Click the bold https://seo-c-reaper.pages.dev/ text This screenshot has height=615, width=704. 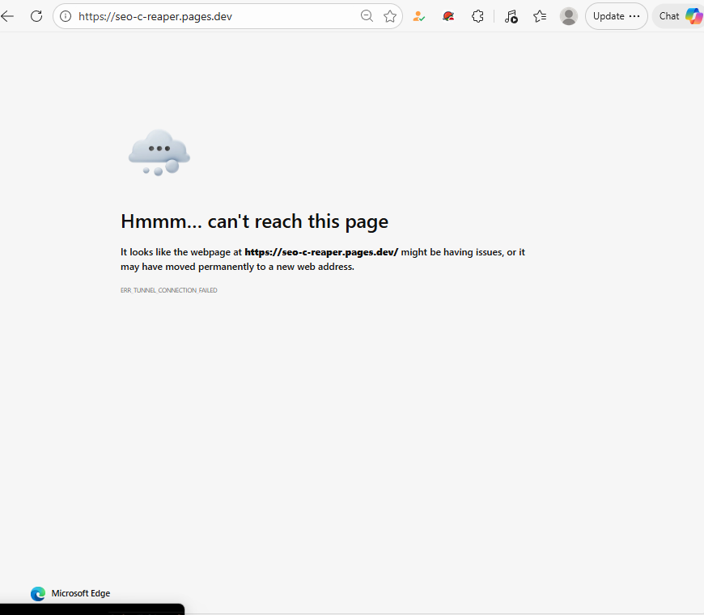pos(321,252)
